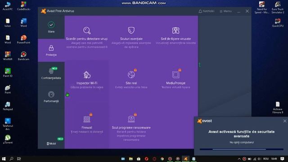
Task: Open QuickCPU desktop shortcut
Action: click(278, 23)
